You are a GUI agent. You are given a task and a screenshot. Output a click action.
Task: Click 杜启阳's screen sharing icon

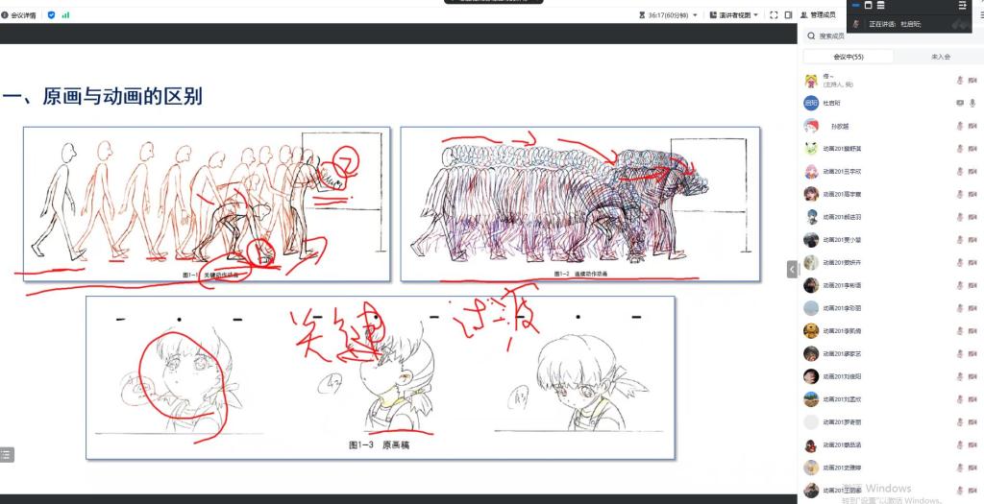(959, 103)
